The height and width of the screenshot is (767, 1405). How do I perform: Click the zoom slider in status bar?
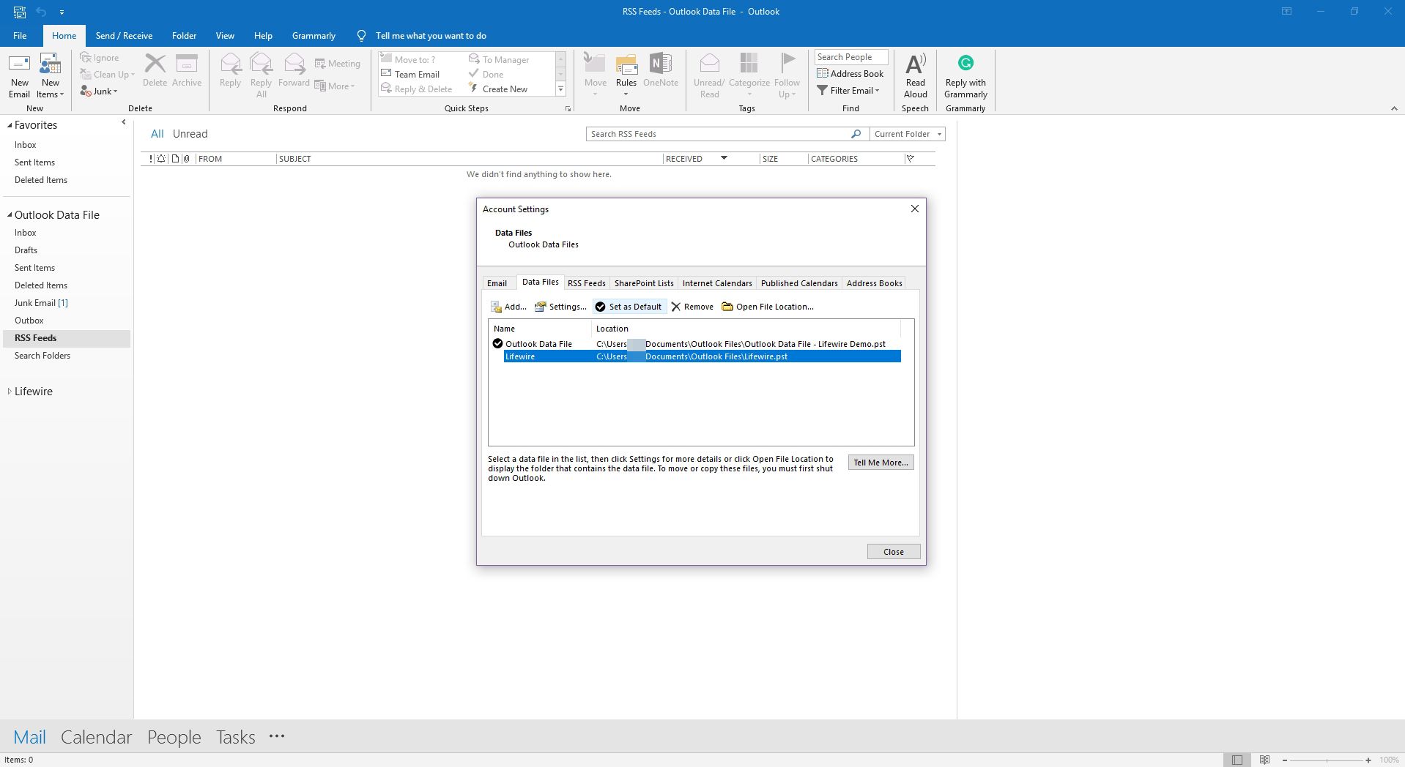tap(1326, 760)
